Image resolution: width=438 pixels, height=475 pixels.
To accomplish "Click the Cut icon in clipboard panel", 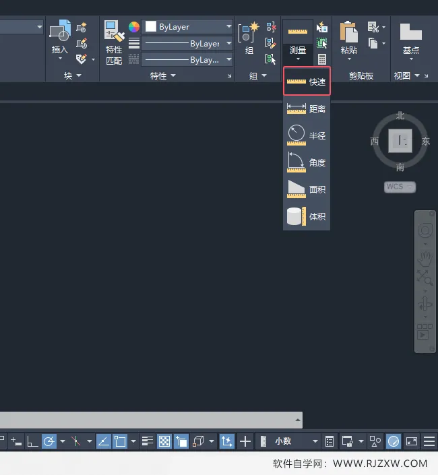I will tap(373, 27).
